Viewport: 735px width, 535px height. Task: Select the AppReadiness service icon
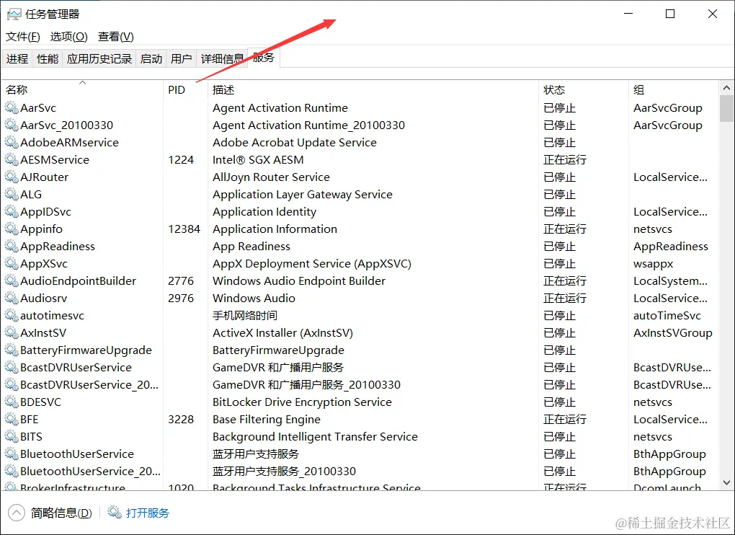(12, 247)
